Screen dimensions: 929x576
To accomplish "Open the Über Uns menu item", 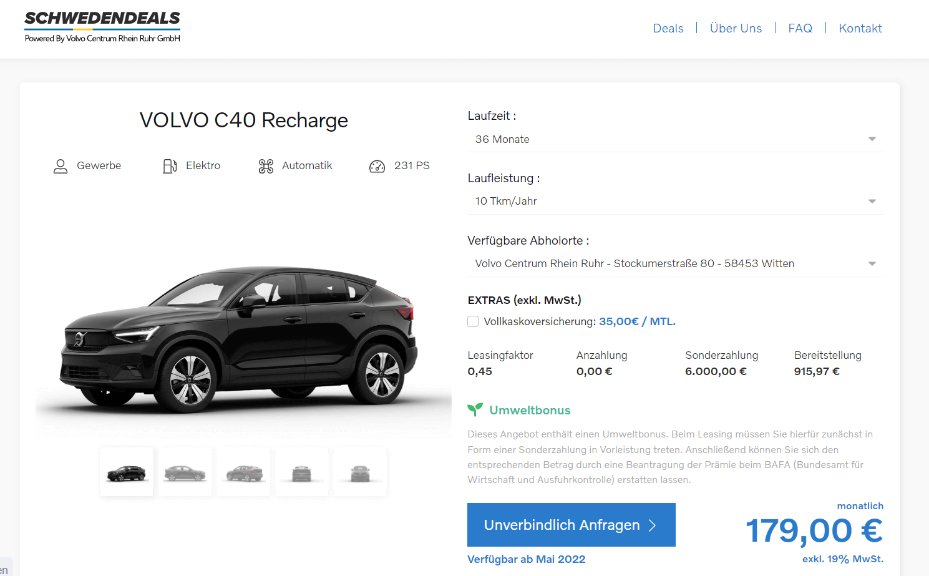I will [736, 28].
